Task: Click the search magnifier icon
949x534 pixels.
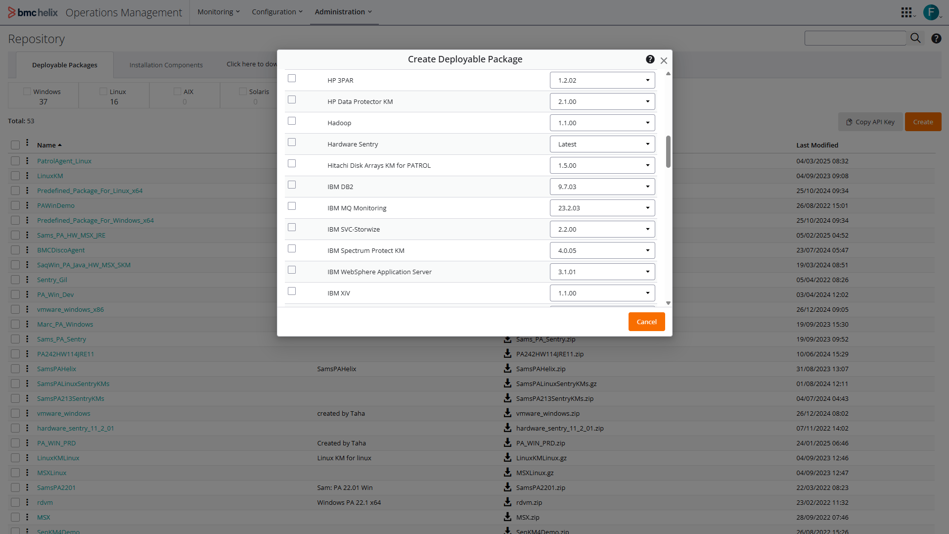Action: 915,38
